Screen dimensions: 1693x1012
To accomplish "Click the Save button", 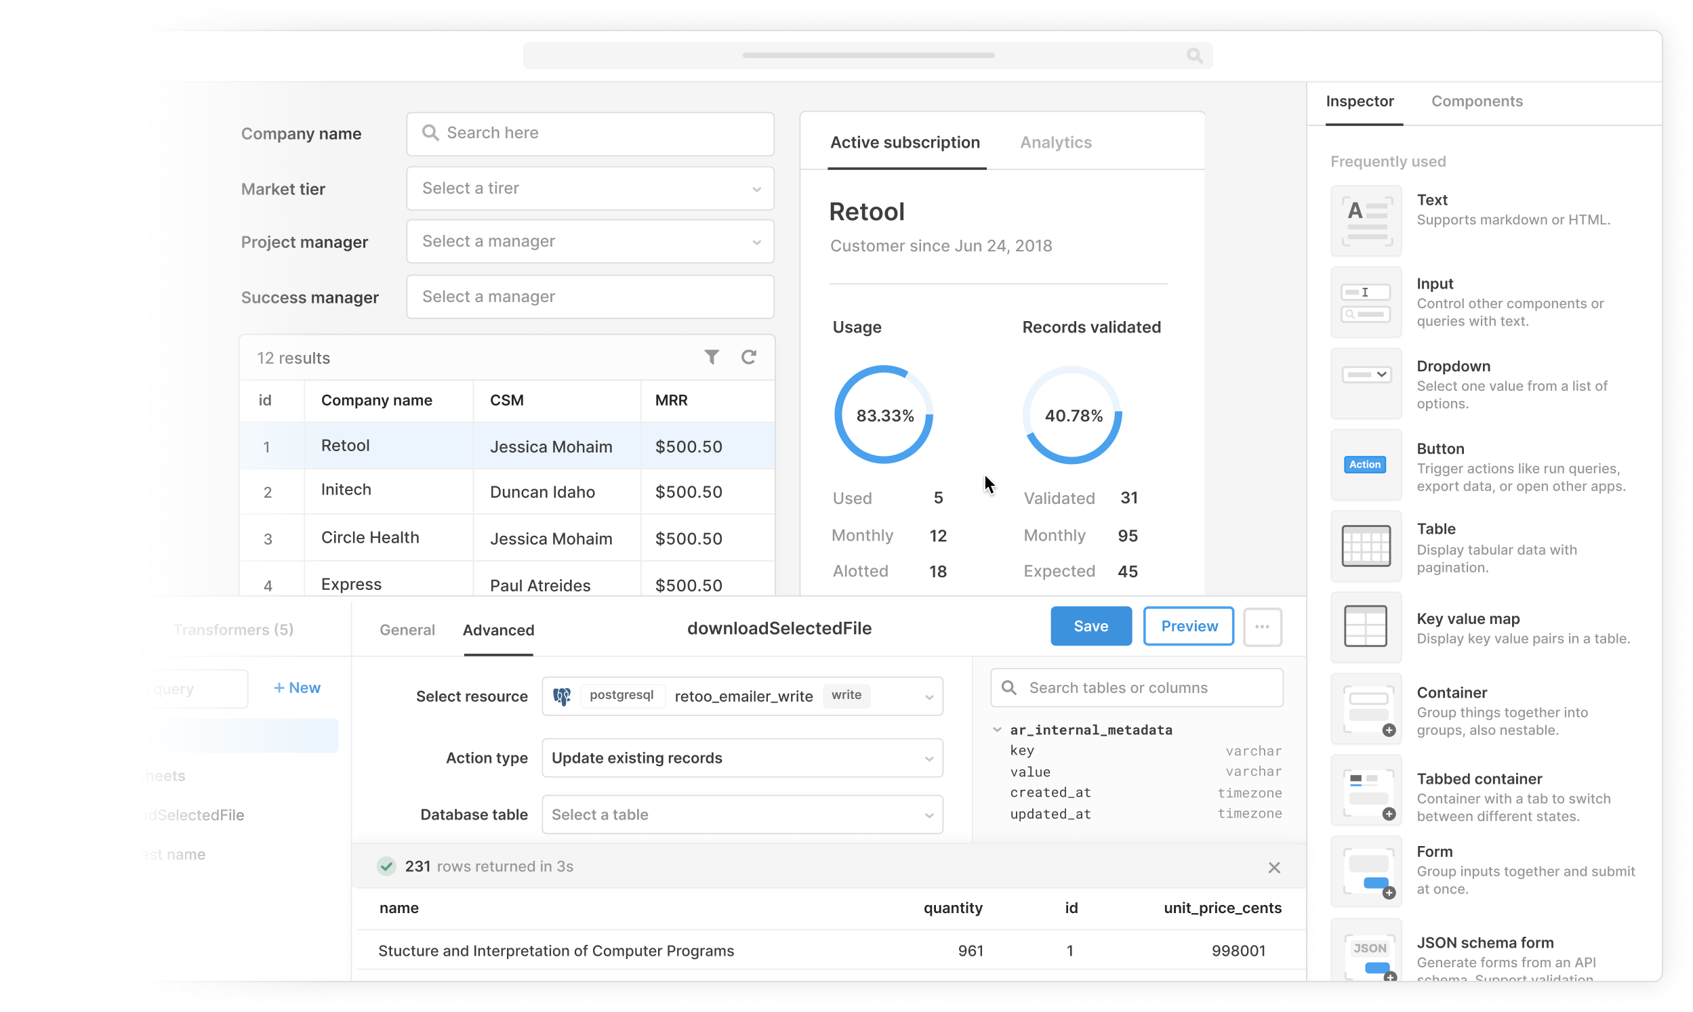I will (1090, 625).
